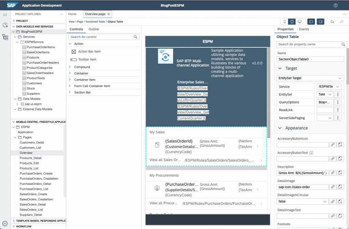Image resolution: width=349 pixels, height=229 pixels.
Task: Open the help icon in header
Action: pos(335,5)
